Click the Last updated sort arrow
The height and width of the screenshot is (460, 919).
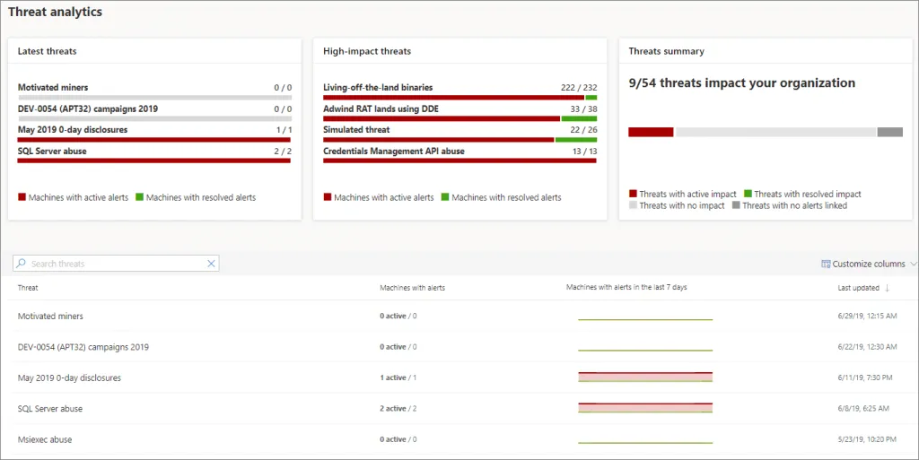(x=888, y=288)
